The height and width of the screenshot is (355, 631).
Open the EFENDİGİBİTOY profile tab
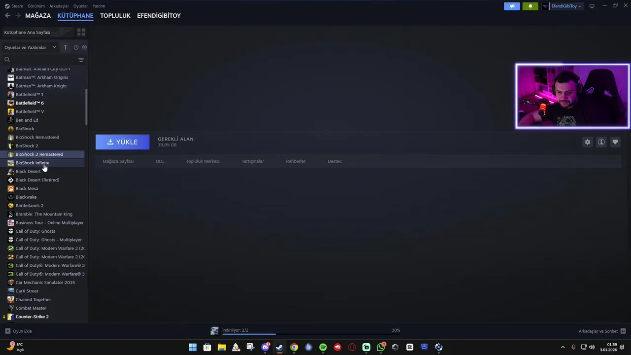pyautogui.click(x=159, y=16)
